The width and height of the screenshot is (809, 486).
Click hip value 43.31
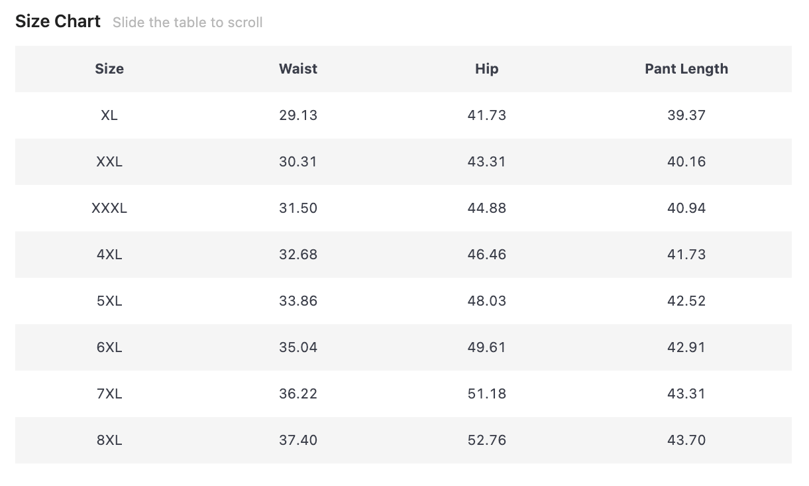[x=486, y=162]
